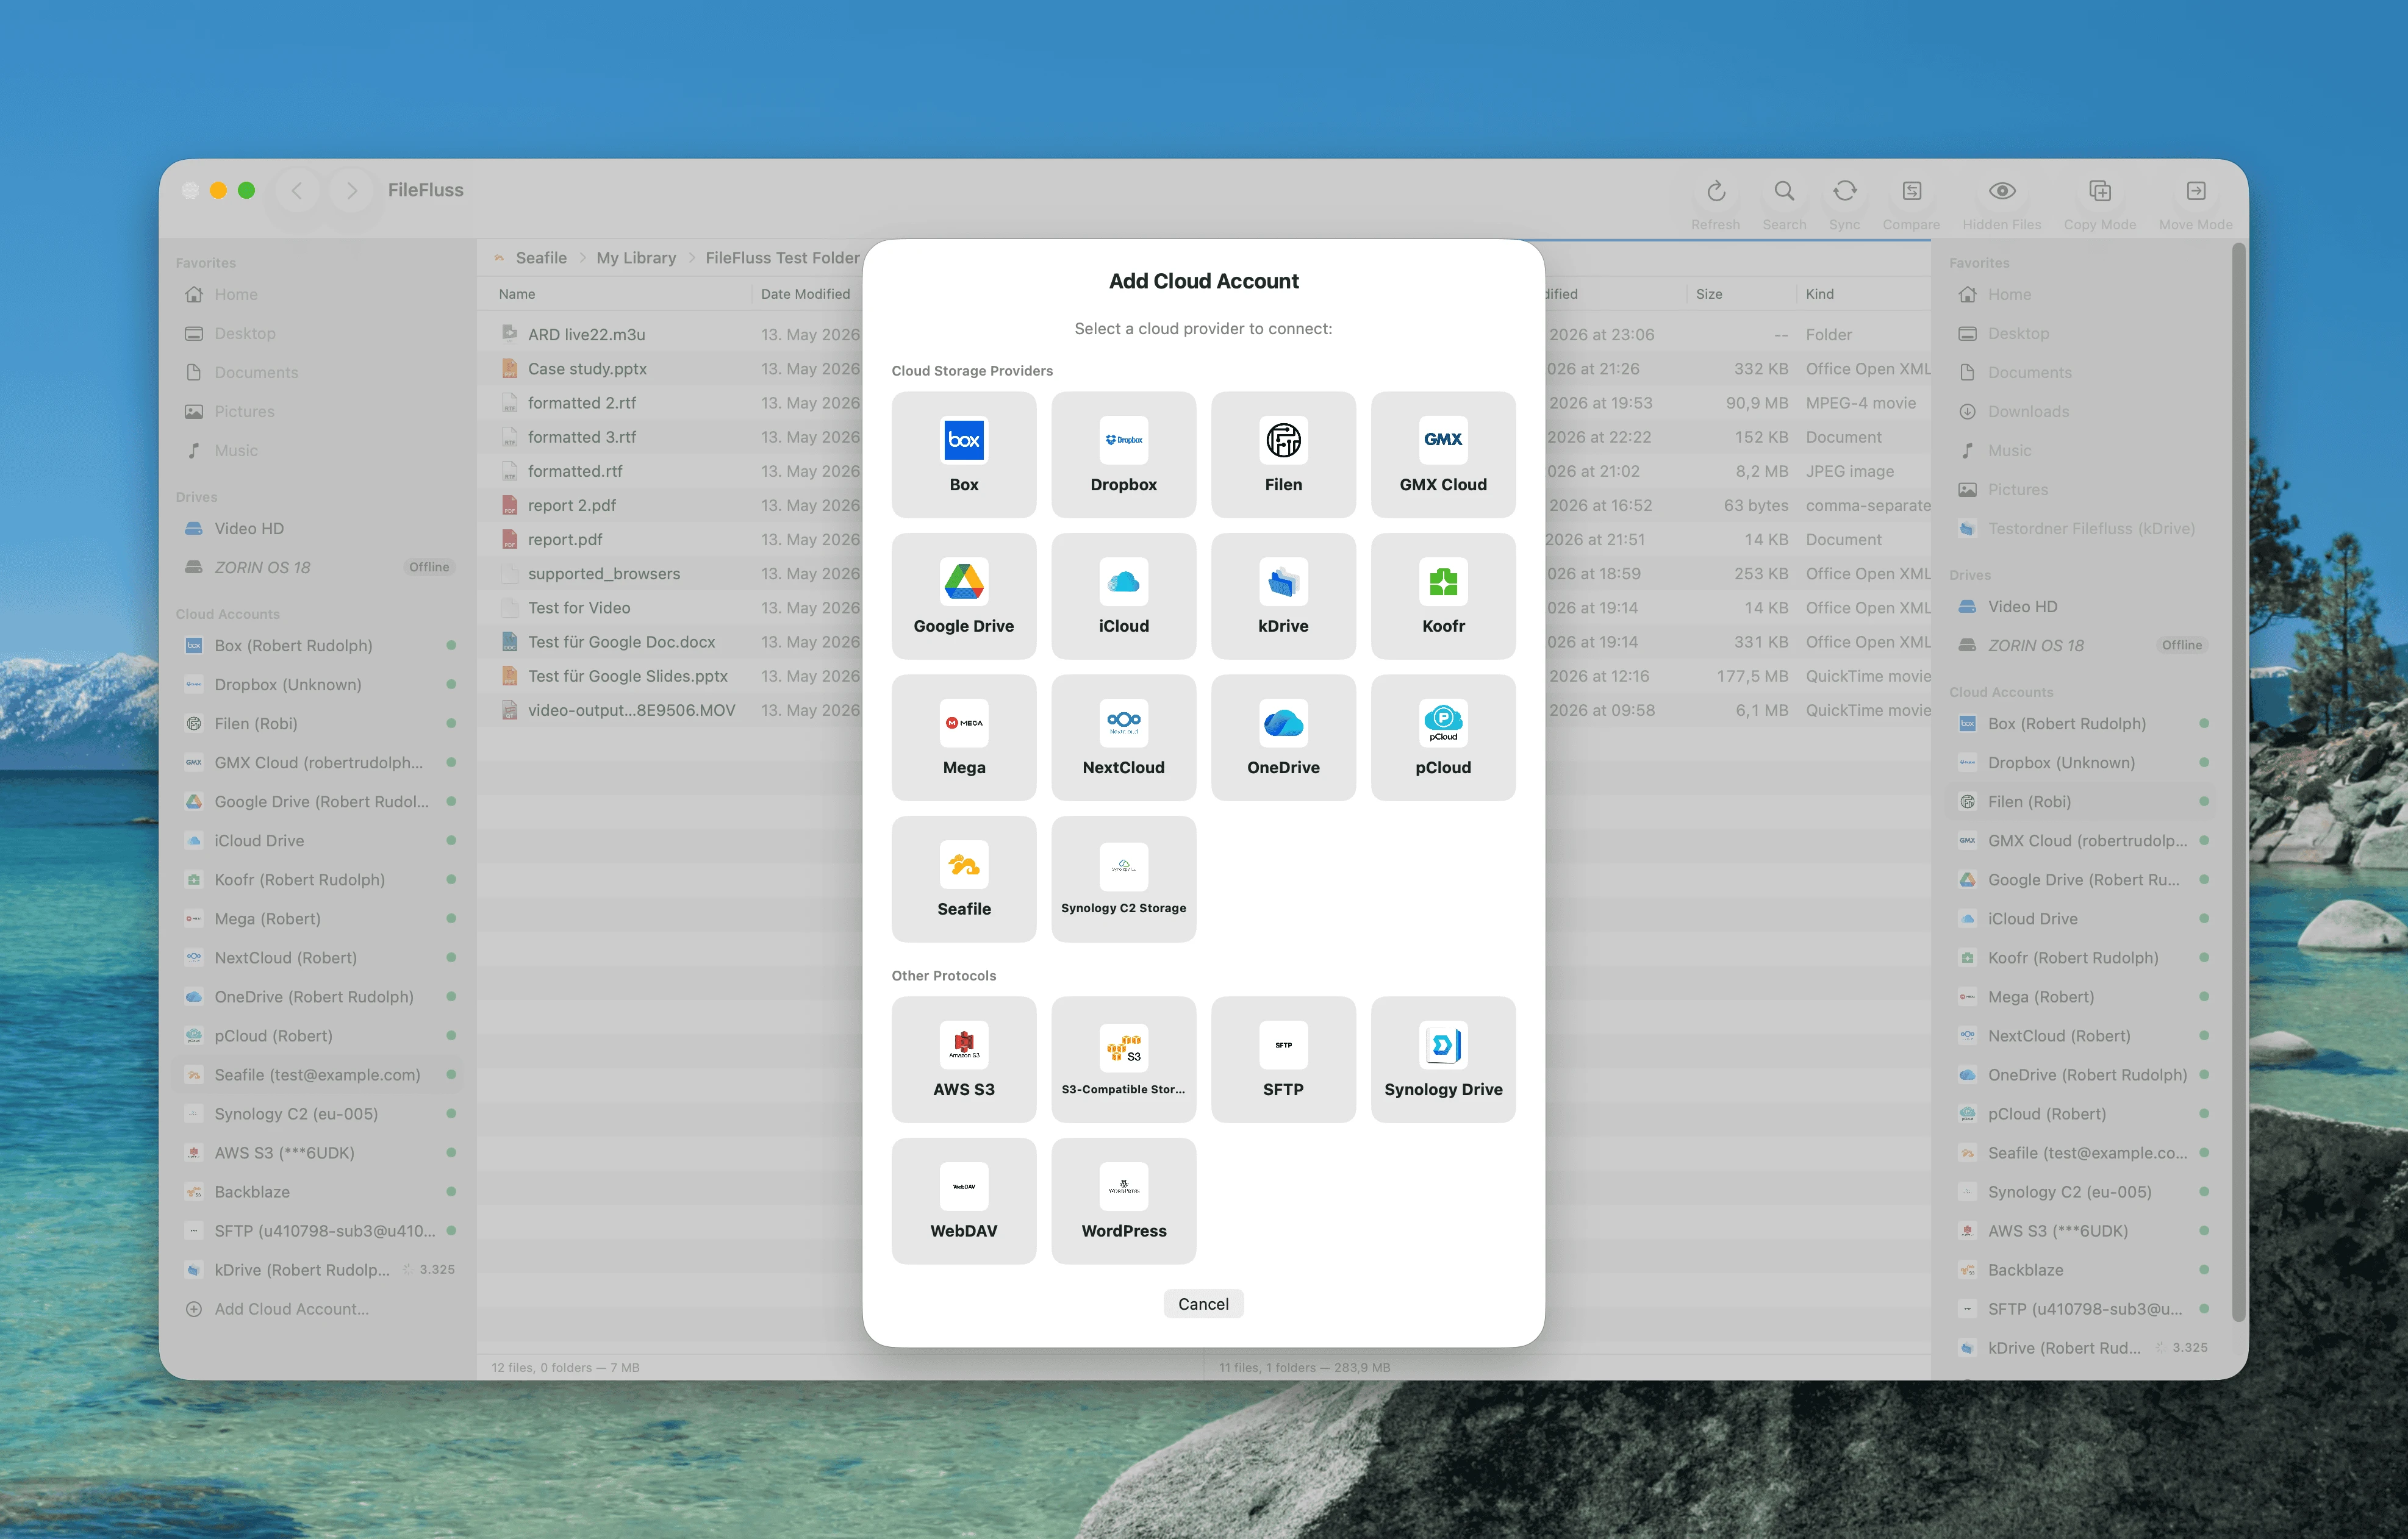Choose the Google Drive tile

click(x=963, y=596)
